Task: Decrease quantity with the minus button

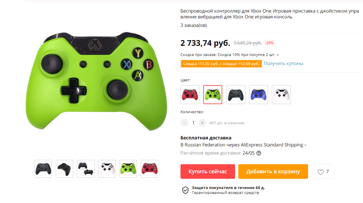Action: point(184,123)
